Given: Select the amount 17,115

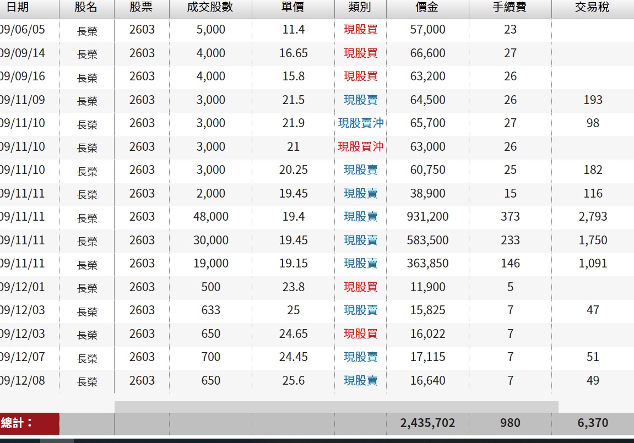Looking at the screenshot, I should (x=428, y=357).
